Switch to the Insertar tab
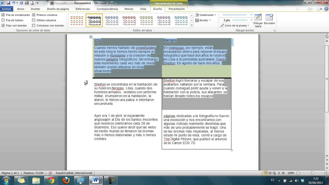The image size is (329, 185). tap(35, 9)
